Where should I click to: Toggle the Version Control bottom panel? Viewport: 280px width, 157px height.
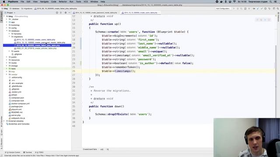(13, 152)
